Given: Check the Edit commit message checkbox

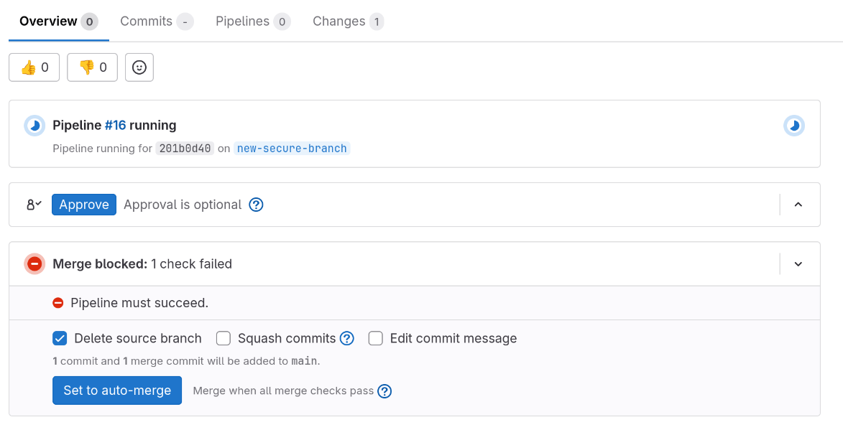Looking at the screenshot, I should [x=376, y=338].
